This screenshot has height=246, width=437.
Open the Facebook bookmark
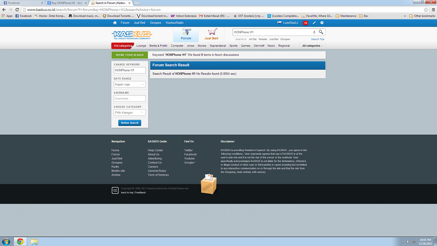click(x=24, y=16)
